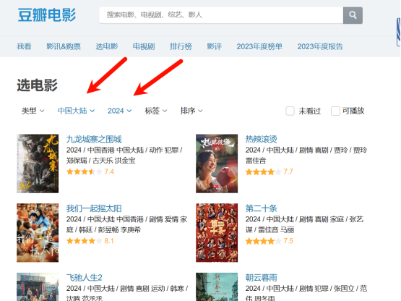The image size is (401, 301).
Task: Expand the 排序 sort dropdown
Action: tap(191, 111)
